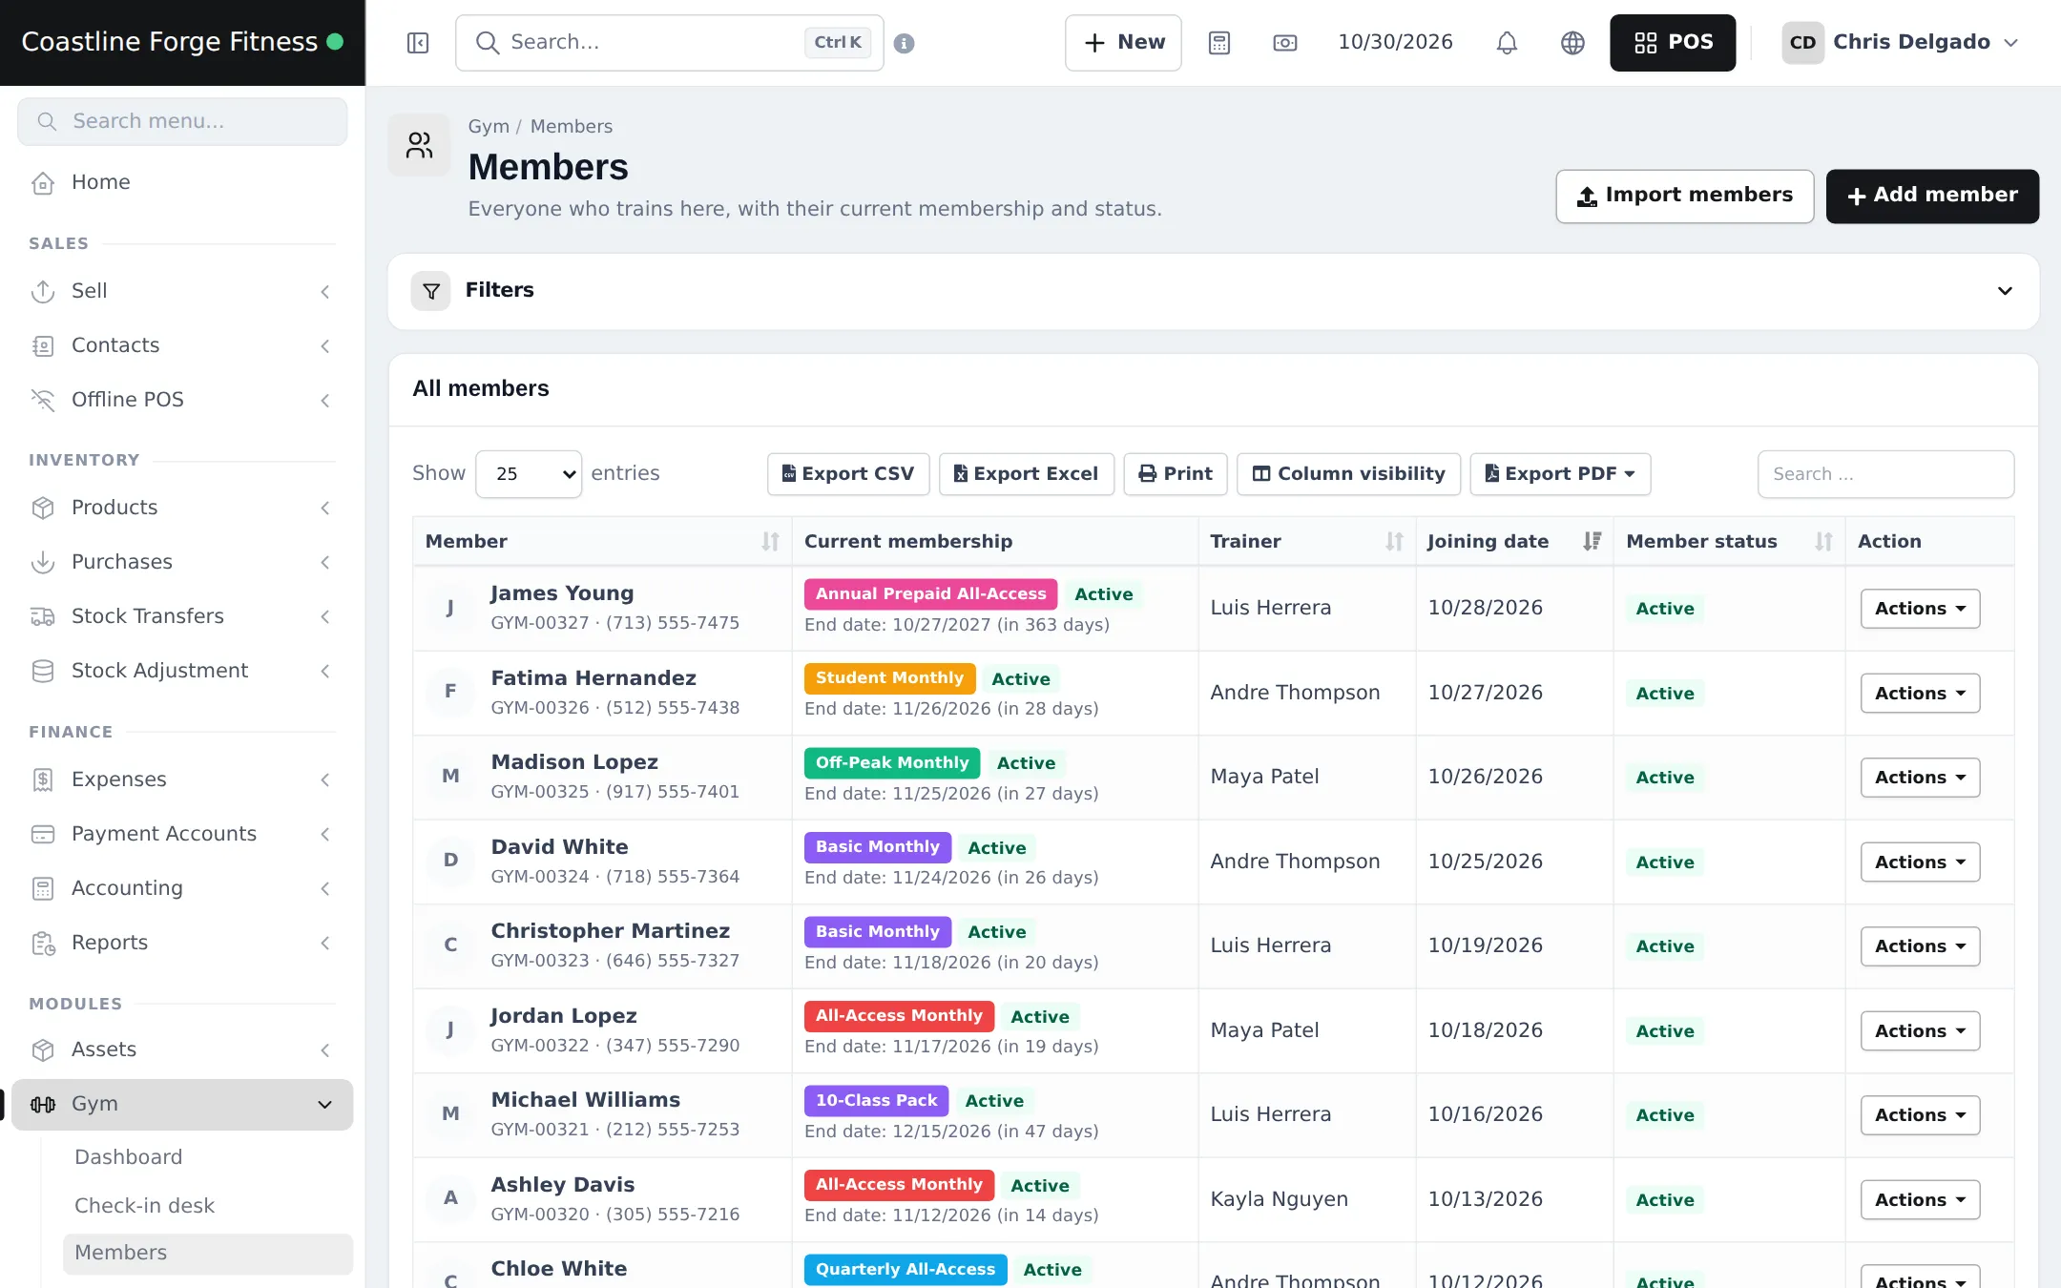Open Expenses menu
This screenshot has height=1288, width=2061.
click(x=182, y=779)
